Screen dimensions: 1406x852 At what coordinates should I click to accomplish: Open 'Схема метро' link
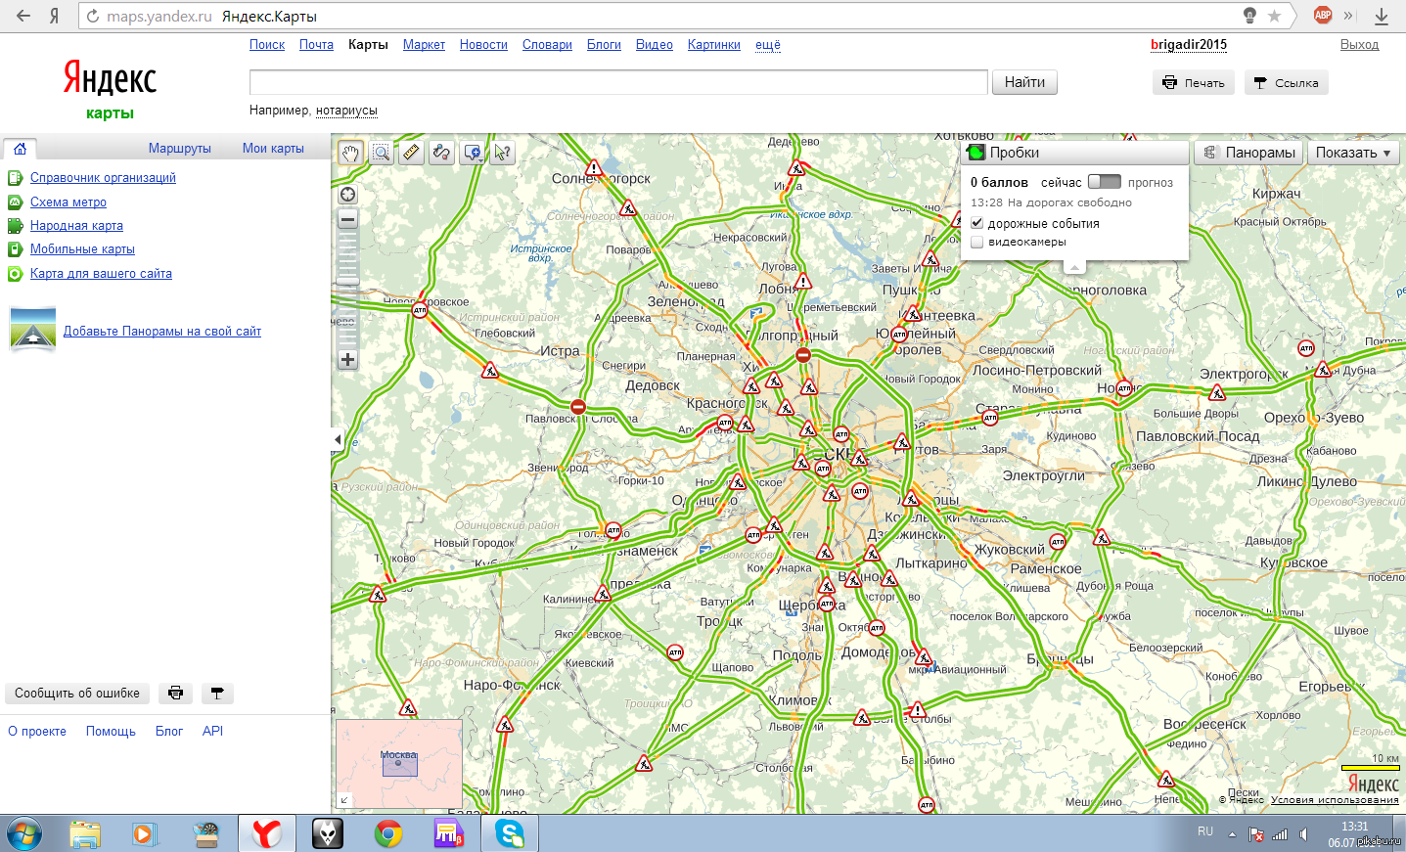tap(68, 202)
